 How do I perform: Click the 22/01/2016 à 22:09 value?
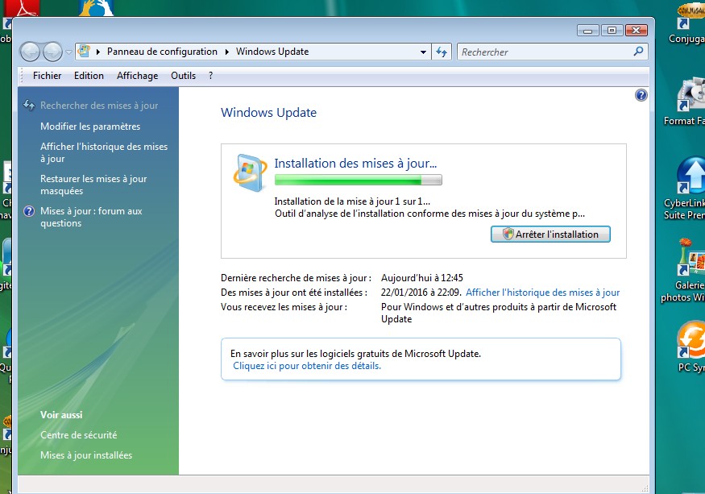tap(421, 293)
